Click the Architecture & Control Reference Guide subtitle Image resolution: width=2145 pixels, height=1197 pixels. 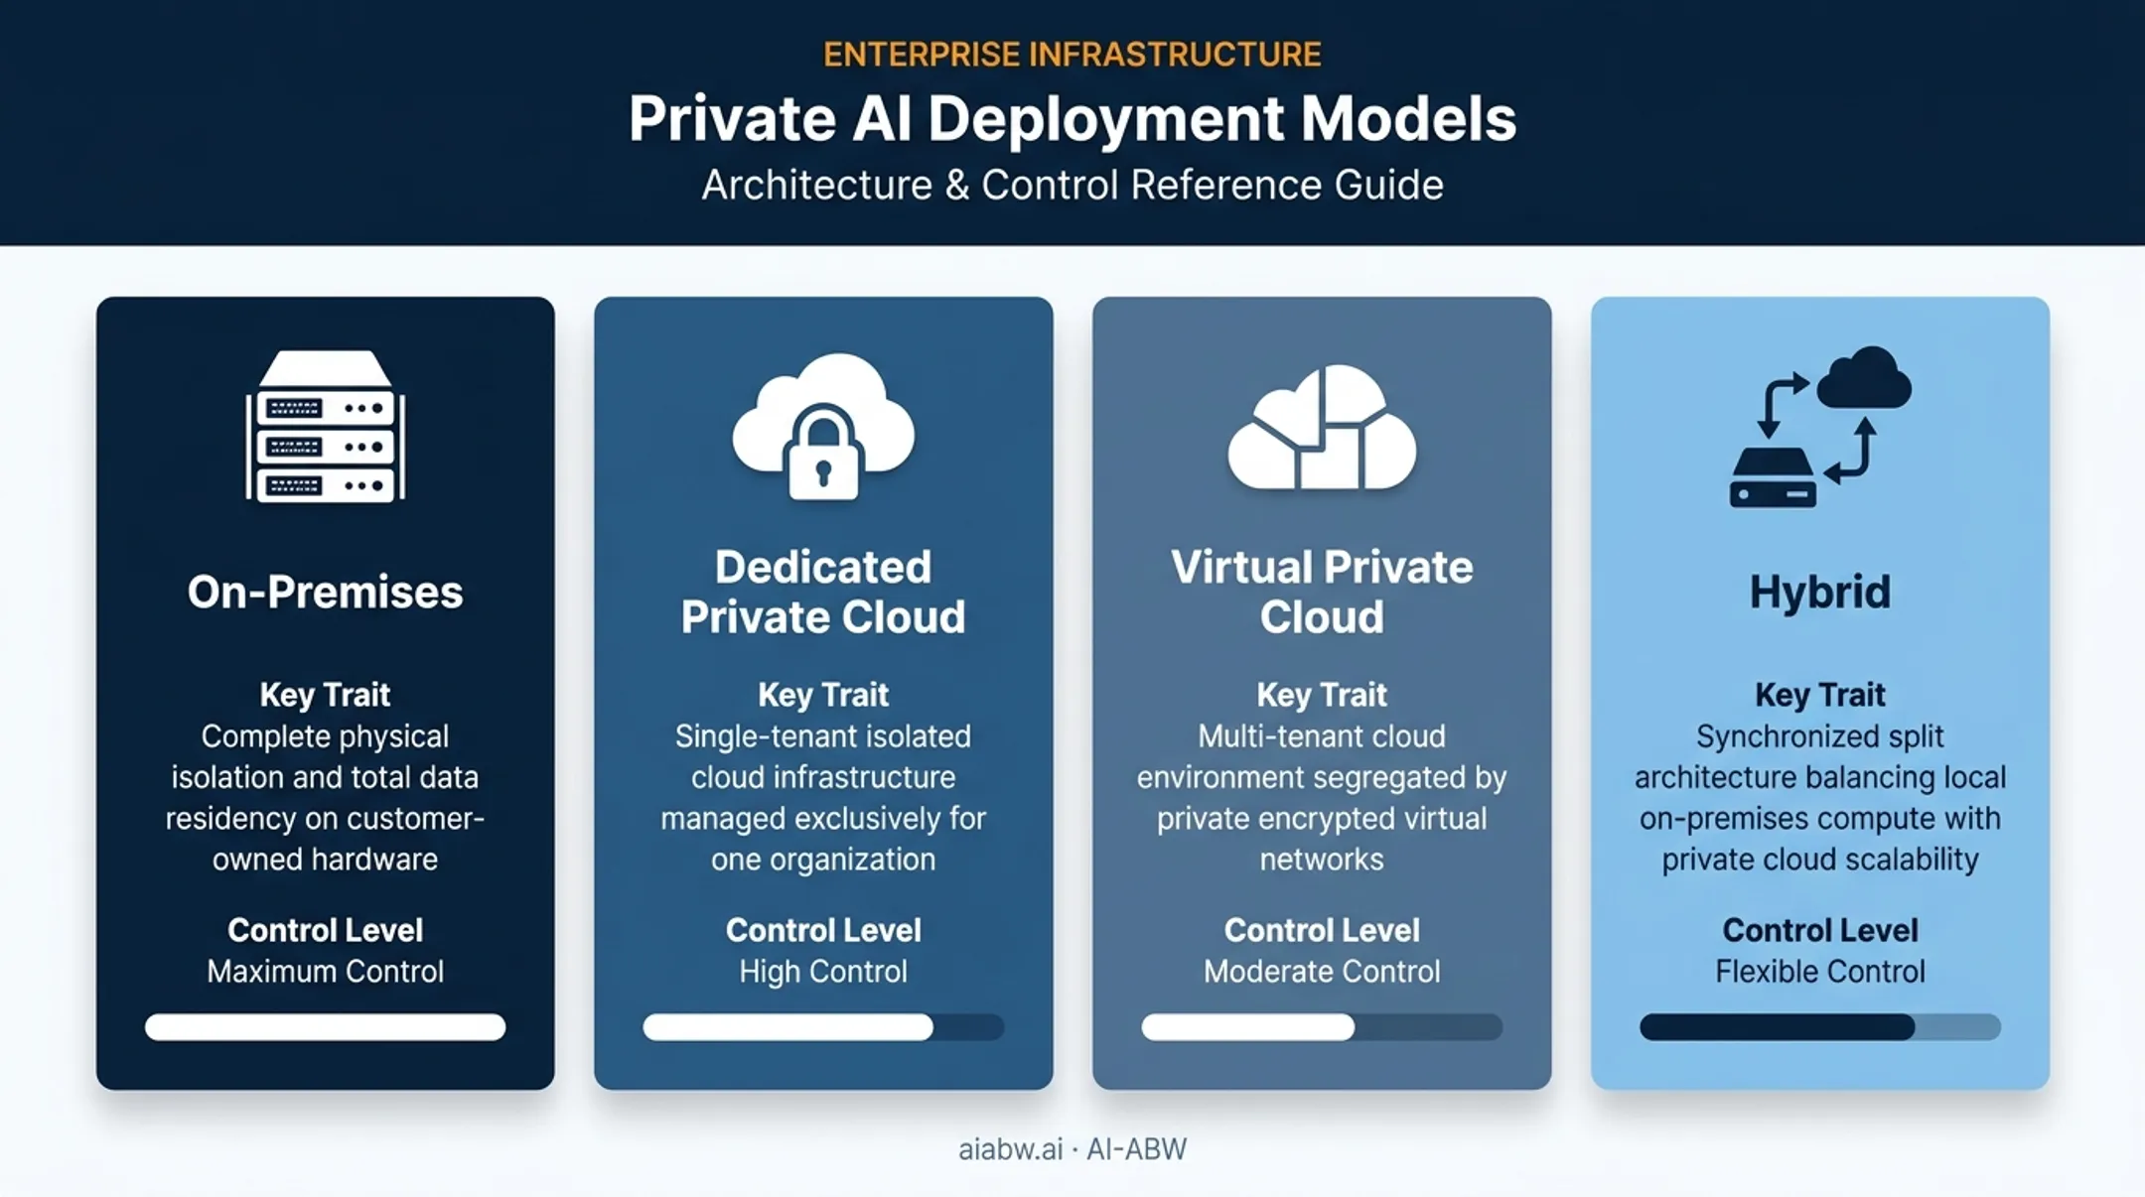[1072, 185]
